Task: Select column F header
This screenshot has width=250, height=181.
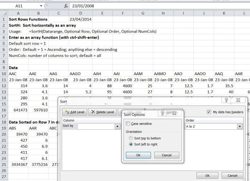Action: (x=123, y=13)
